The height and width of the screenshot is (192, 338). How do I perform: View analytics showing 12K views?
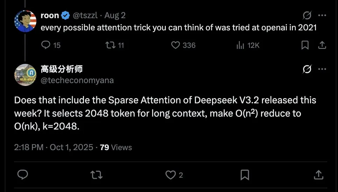point(240,45)
